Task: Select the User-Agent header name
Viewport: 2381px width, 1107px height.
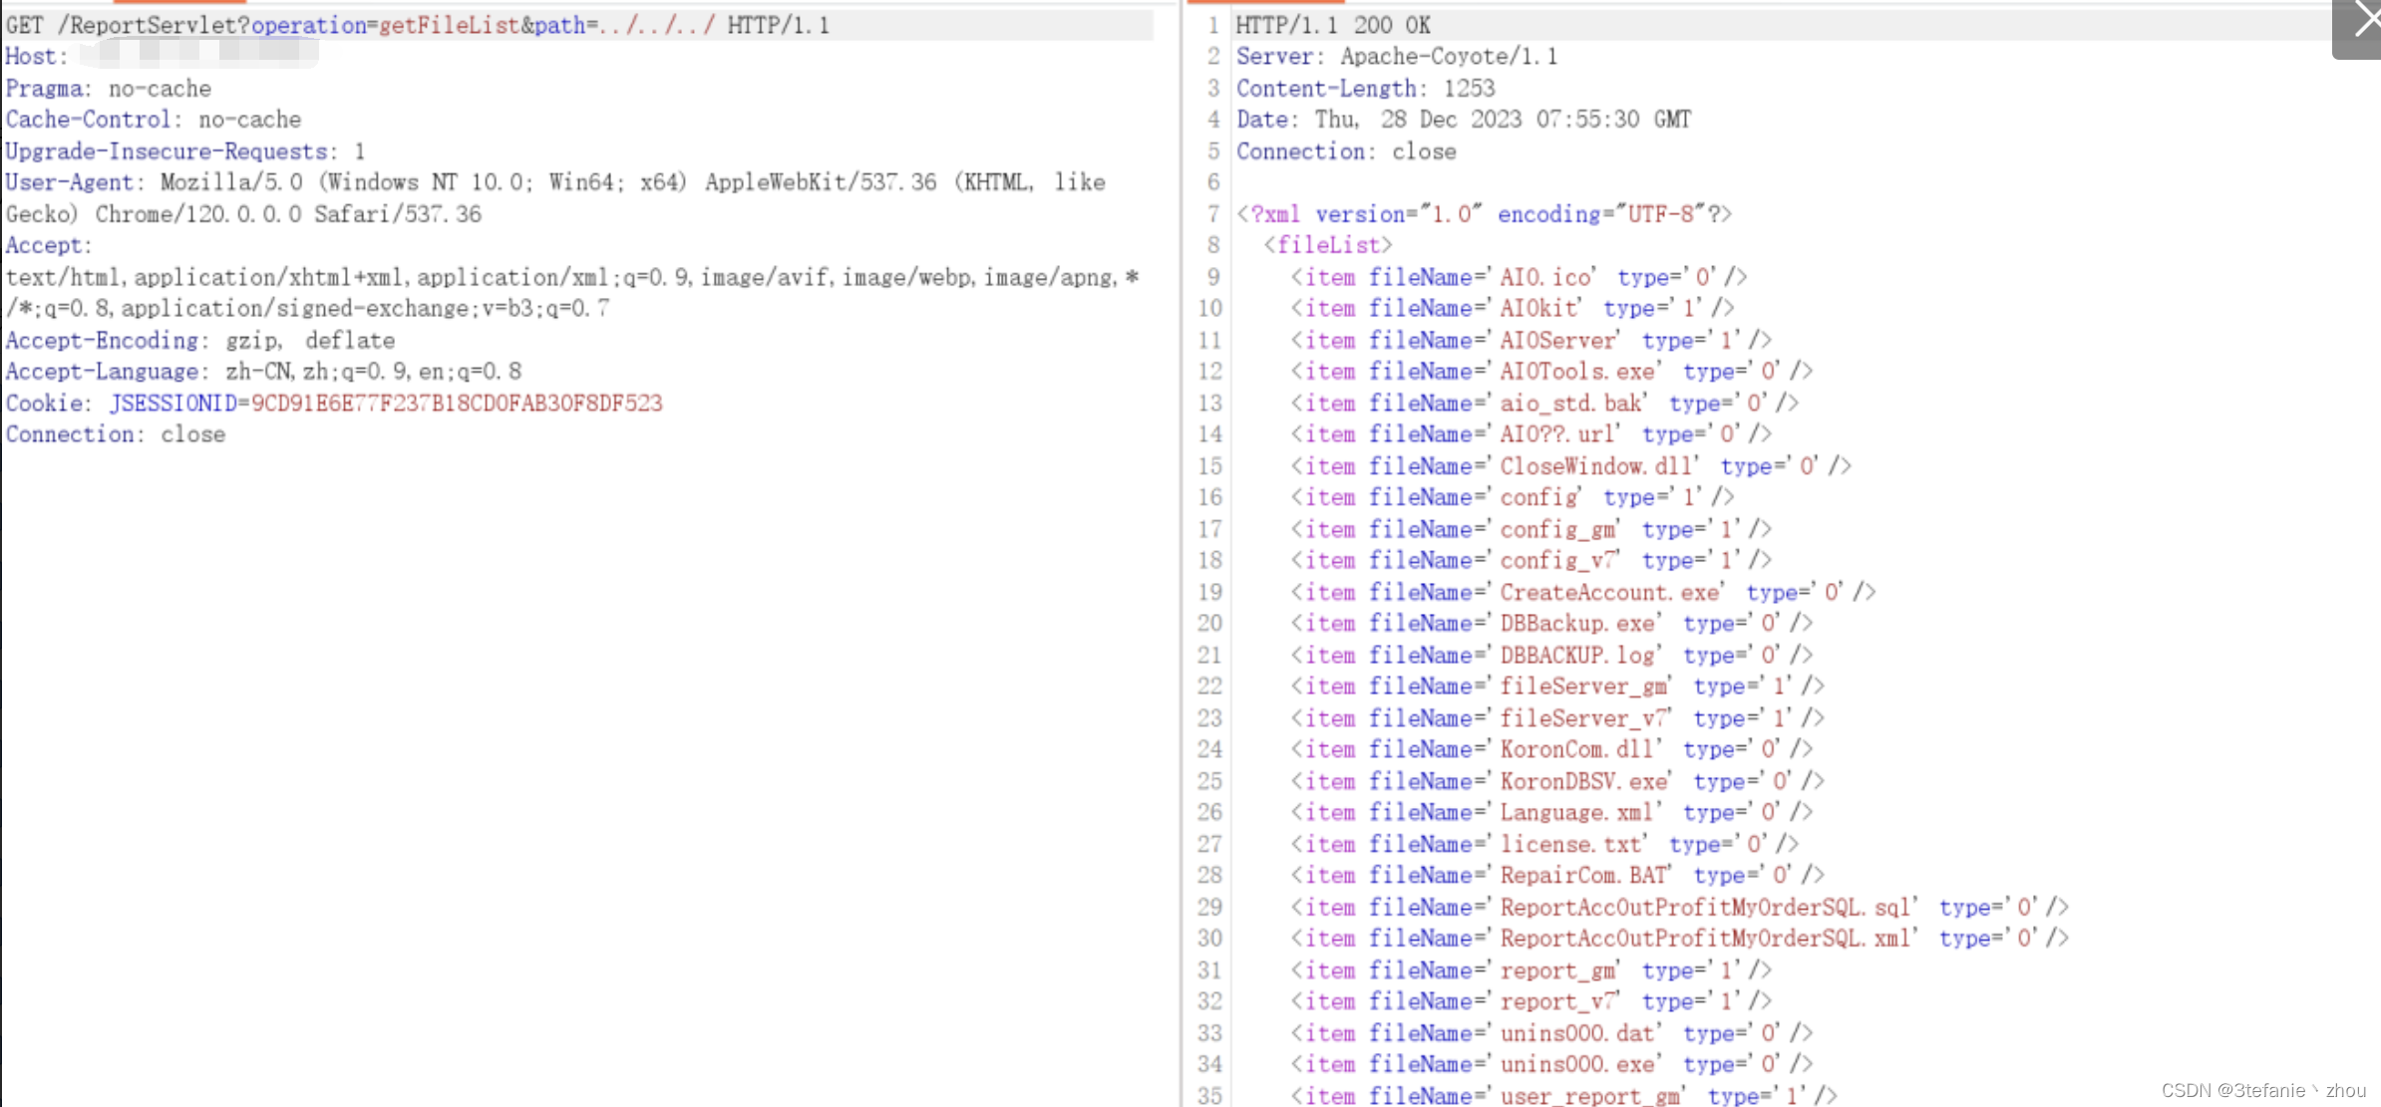Action: (69, 182)
